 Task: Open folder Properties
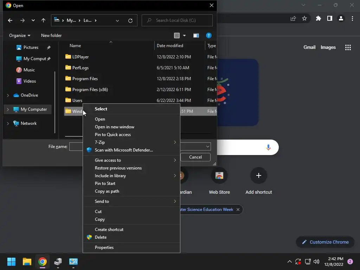coord(131,247)
